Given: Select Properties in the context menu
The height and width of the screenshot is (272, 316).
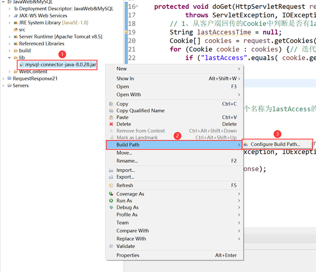Looking at the screenshot, I should coord(174,255).
